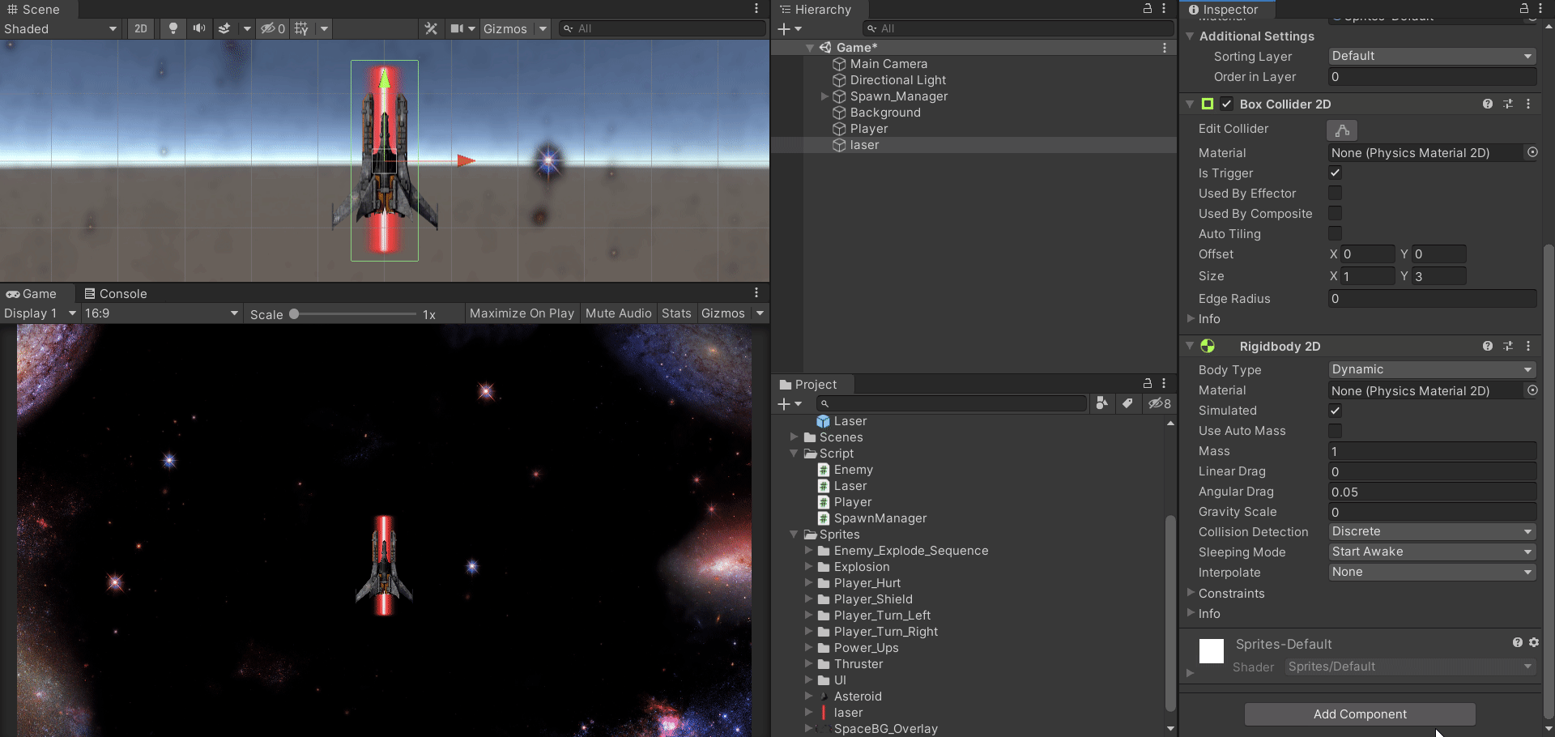Open Box Collider 2D component menu
Screen dimensions: 1555x737
(x=1528, y=104)
